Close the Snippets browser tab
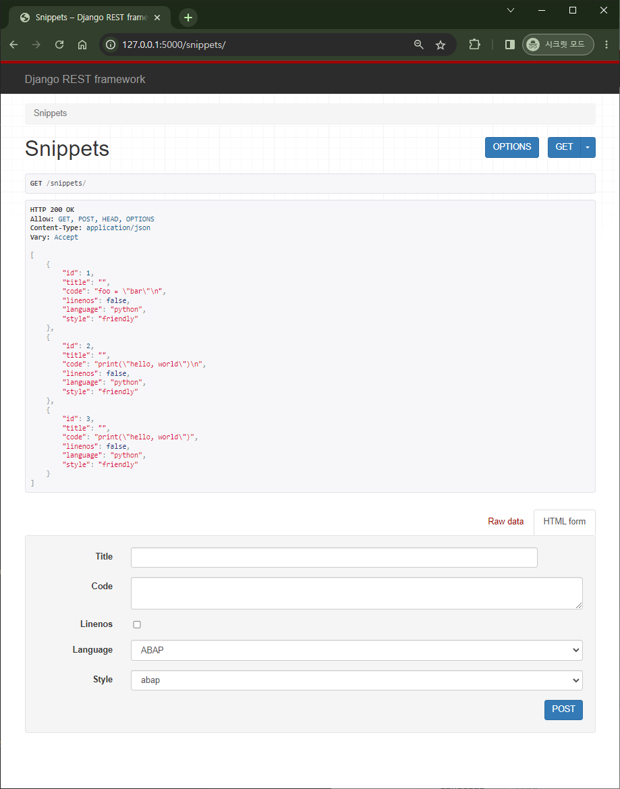 (157, 18)
